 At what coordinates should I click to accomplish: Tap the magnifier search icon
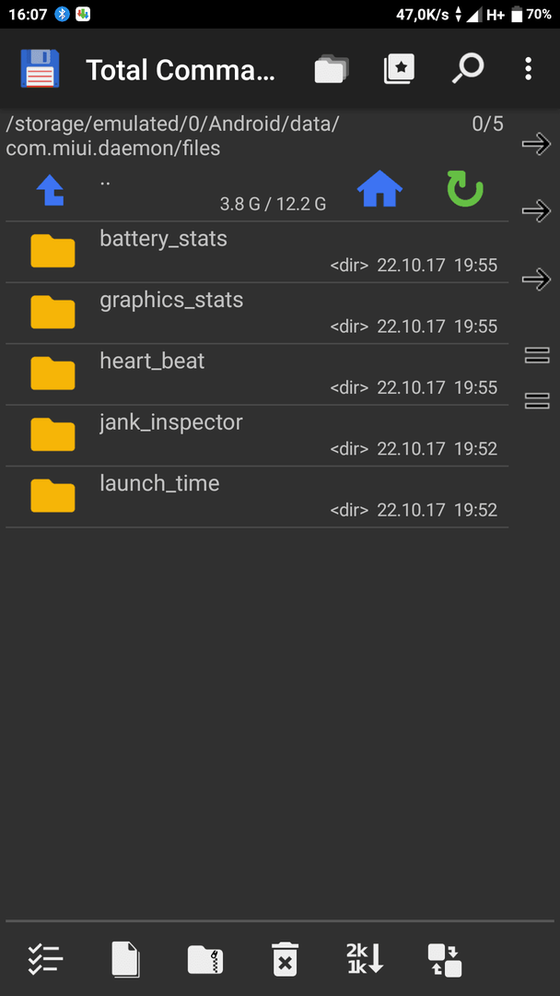click(x=467, y=68)
